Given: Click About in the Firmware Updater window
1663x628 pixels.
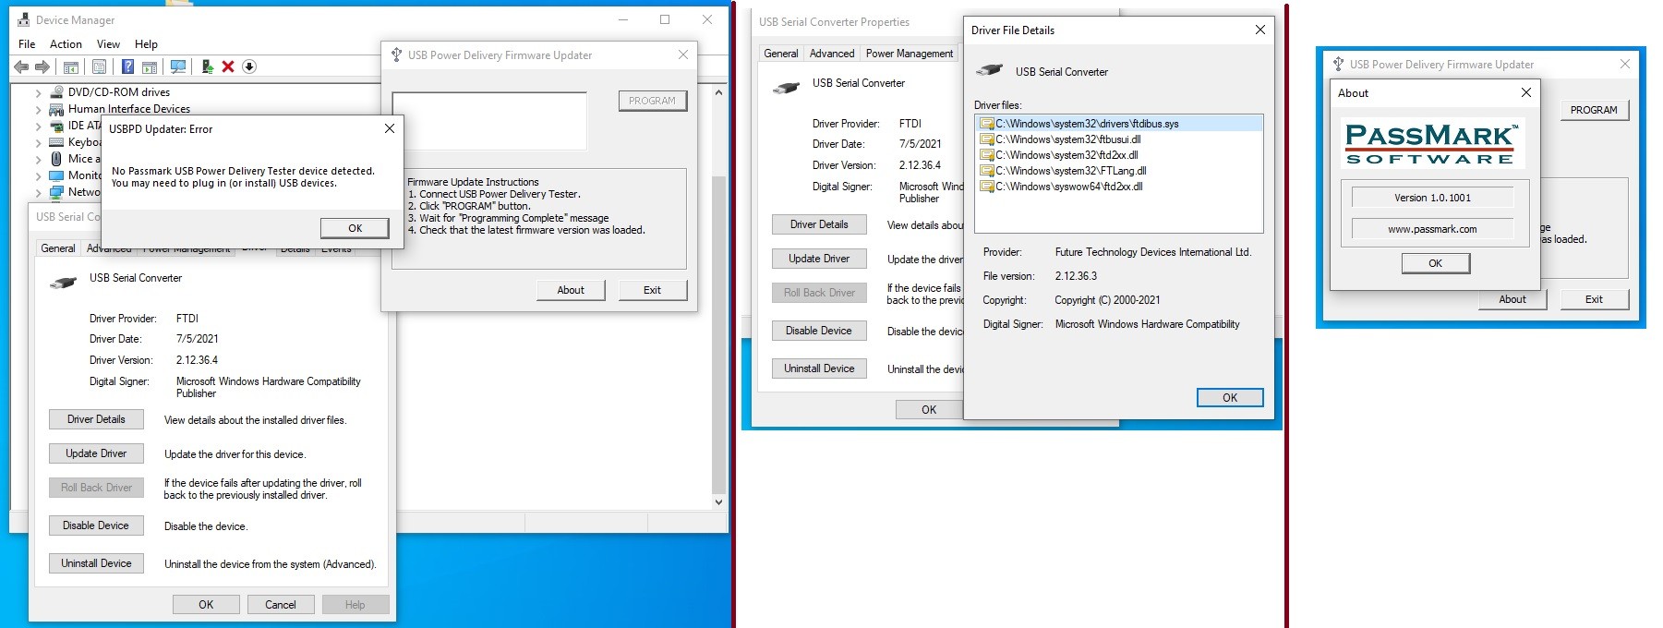Looking at the screenshot, I should [571, 290].
